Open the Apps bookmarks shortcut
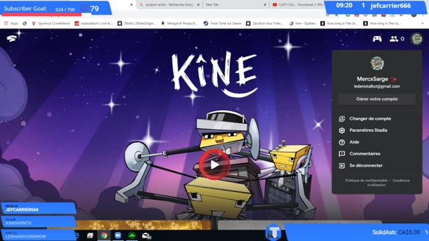This screenshot has height=241, width=429. pos(11,23)
